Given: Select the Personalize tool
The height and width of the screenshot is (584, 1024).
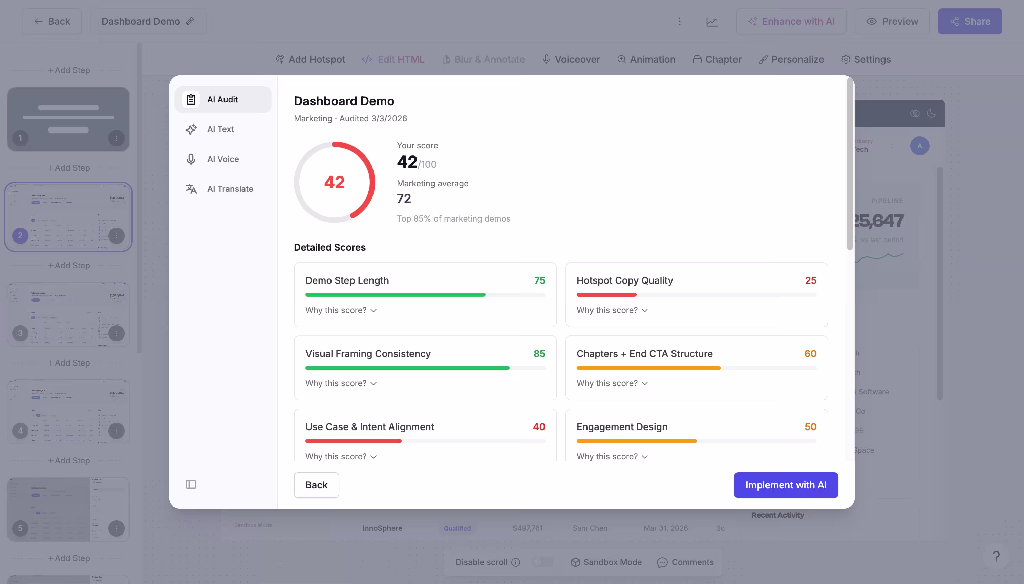Looking at the screenshot, I should (x=791, y=59).
